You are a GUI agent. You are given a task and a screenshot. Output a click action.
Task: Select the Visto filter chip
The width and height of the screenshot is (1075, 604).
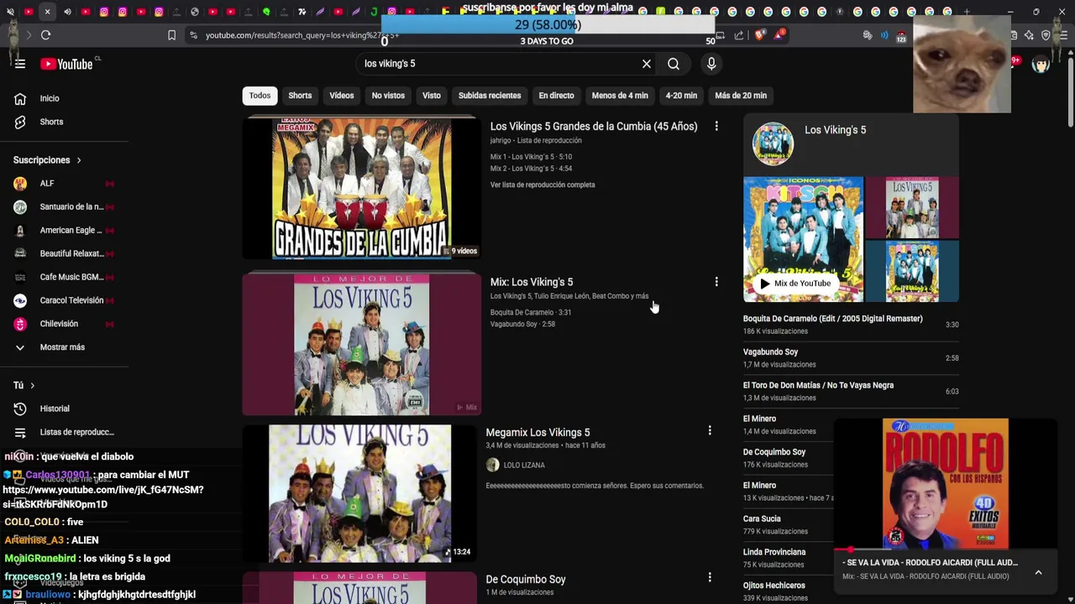click(432, 96)
